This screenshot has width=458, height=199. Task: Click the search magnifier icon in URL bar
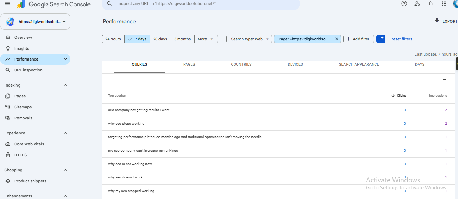(x=109, y=4)
